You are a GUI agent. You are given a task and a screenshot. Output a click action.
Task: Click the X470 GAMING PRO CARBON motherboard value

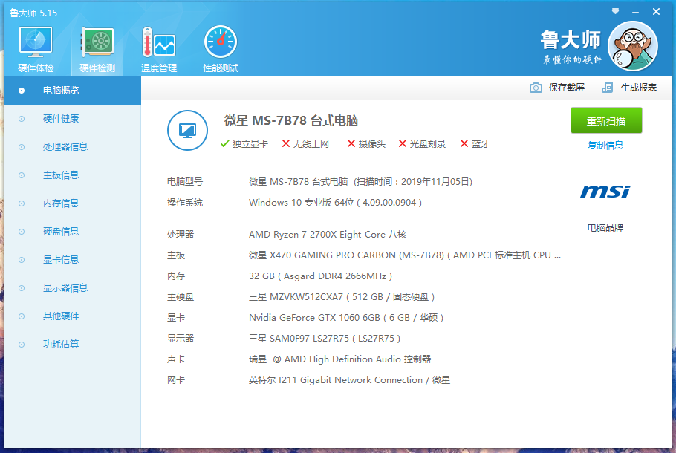(x=405, y=255)
